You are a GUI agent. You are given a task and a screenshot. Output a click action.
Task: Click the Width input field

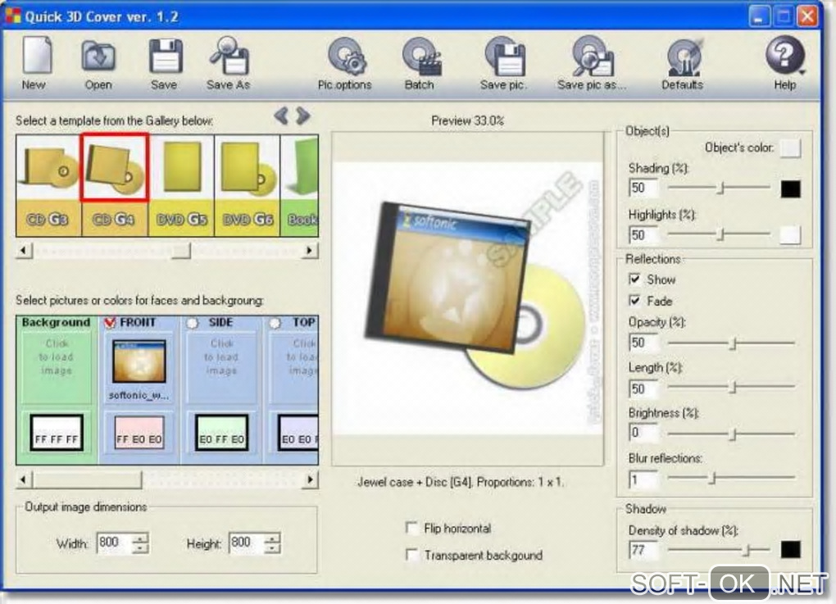pos(114,543)
